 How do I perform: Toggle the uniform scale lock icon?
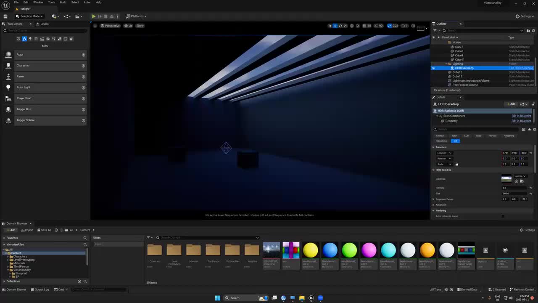(x=456, y=164)
